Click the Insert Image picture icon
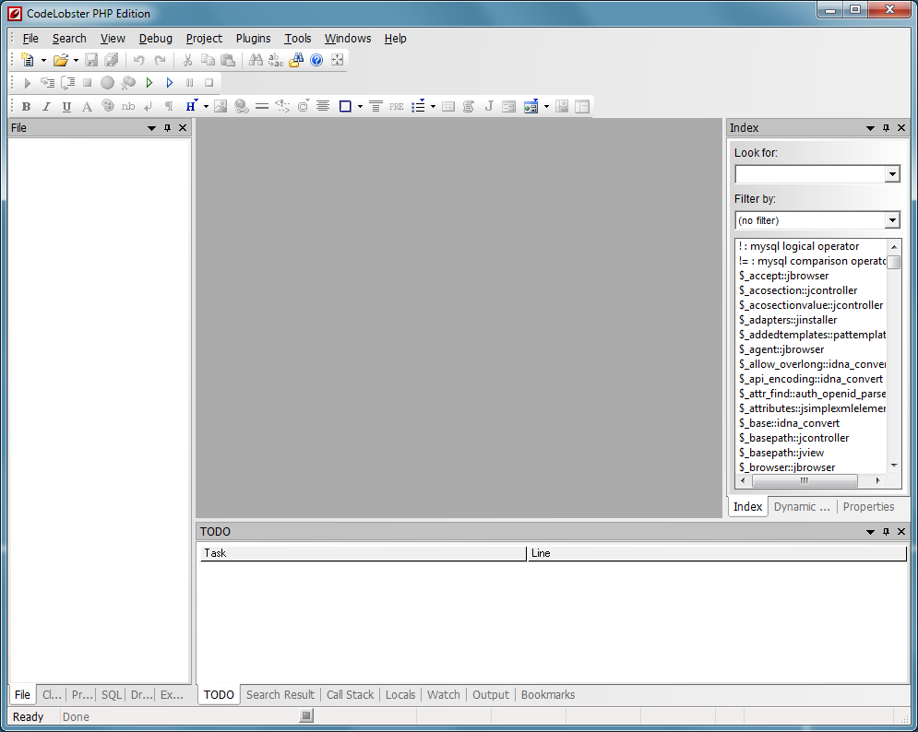Image resolution: width=918 pixels, height=732 pixels. (x=221, y=107)
